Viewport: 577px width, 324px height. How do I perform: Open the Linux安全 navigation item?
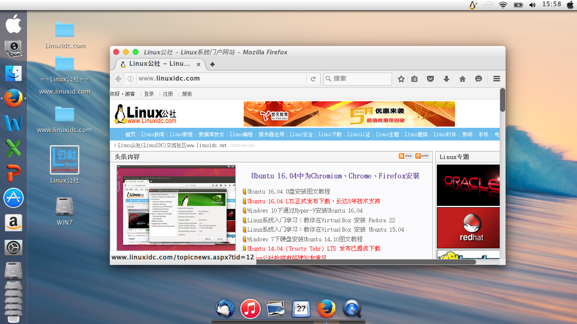(301, 135)
